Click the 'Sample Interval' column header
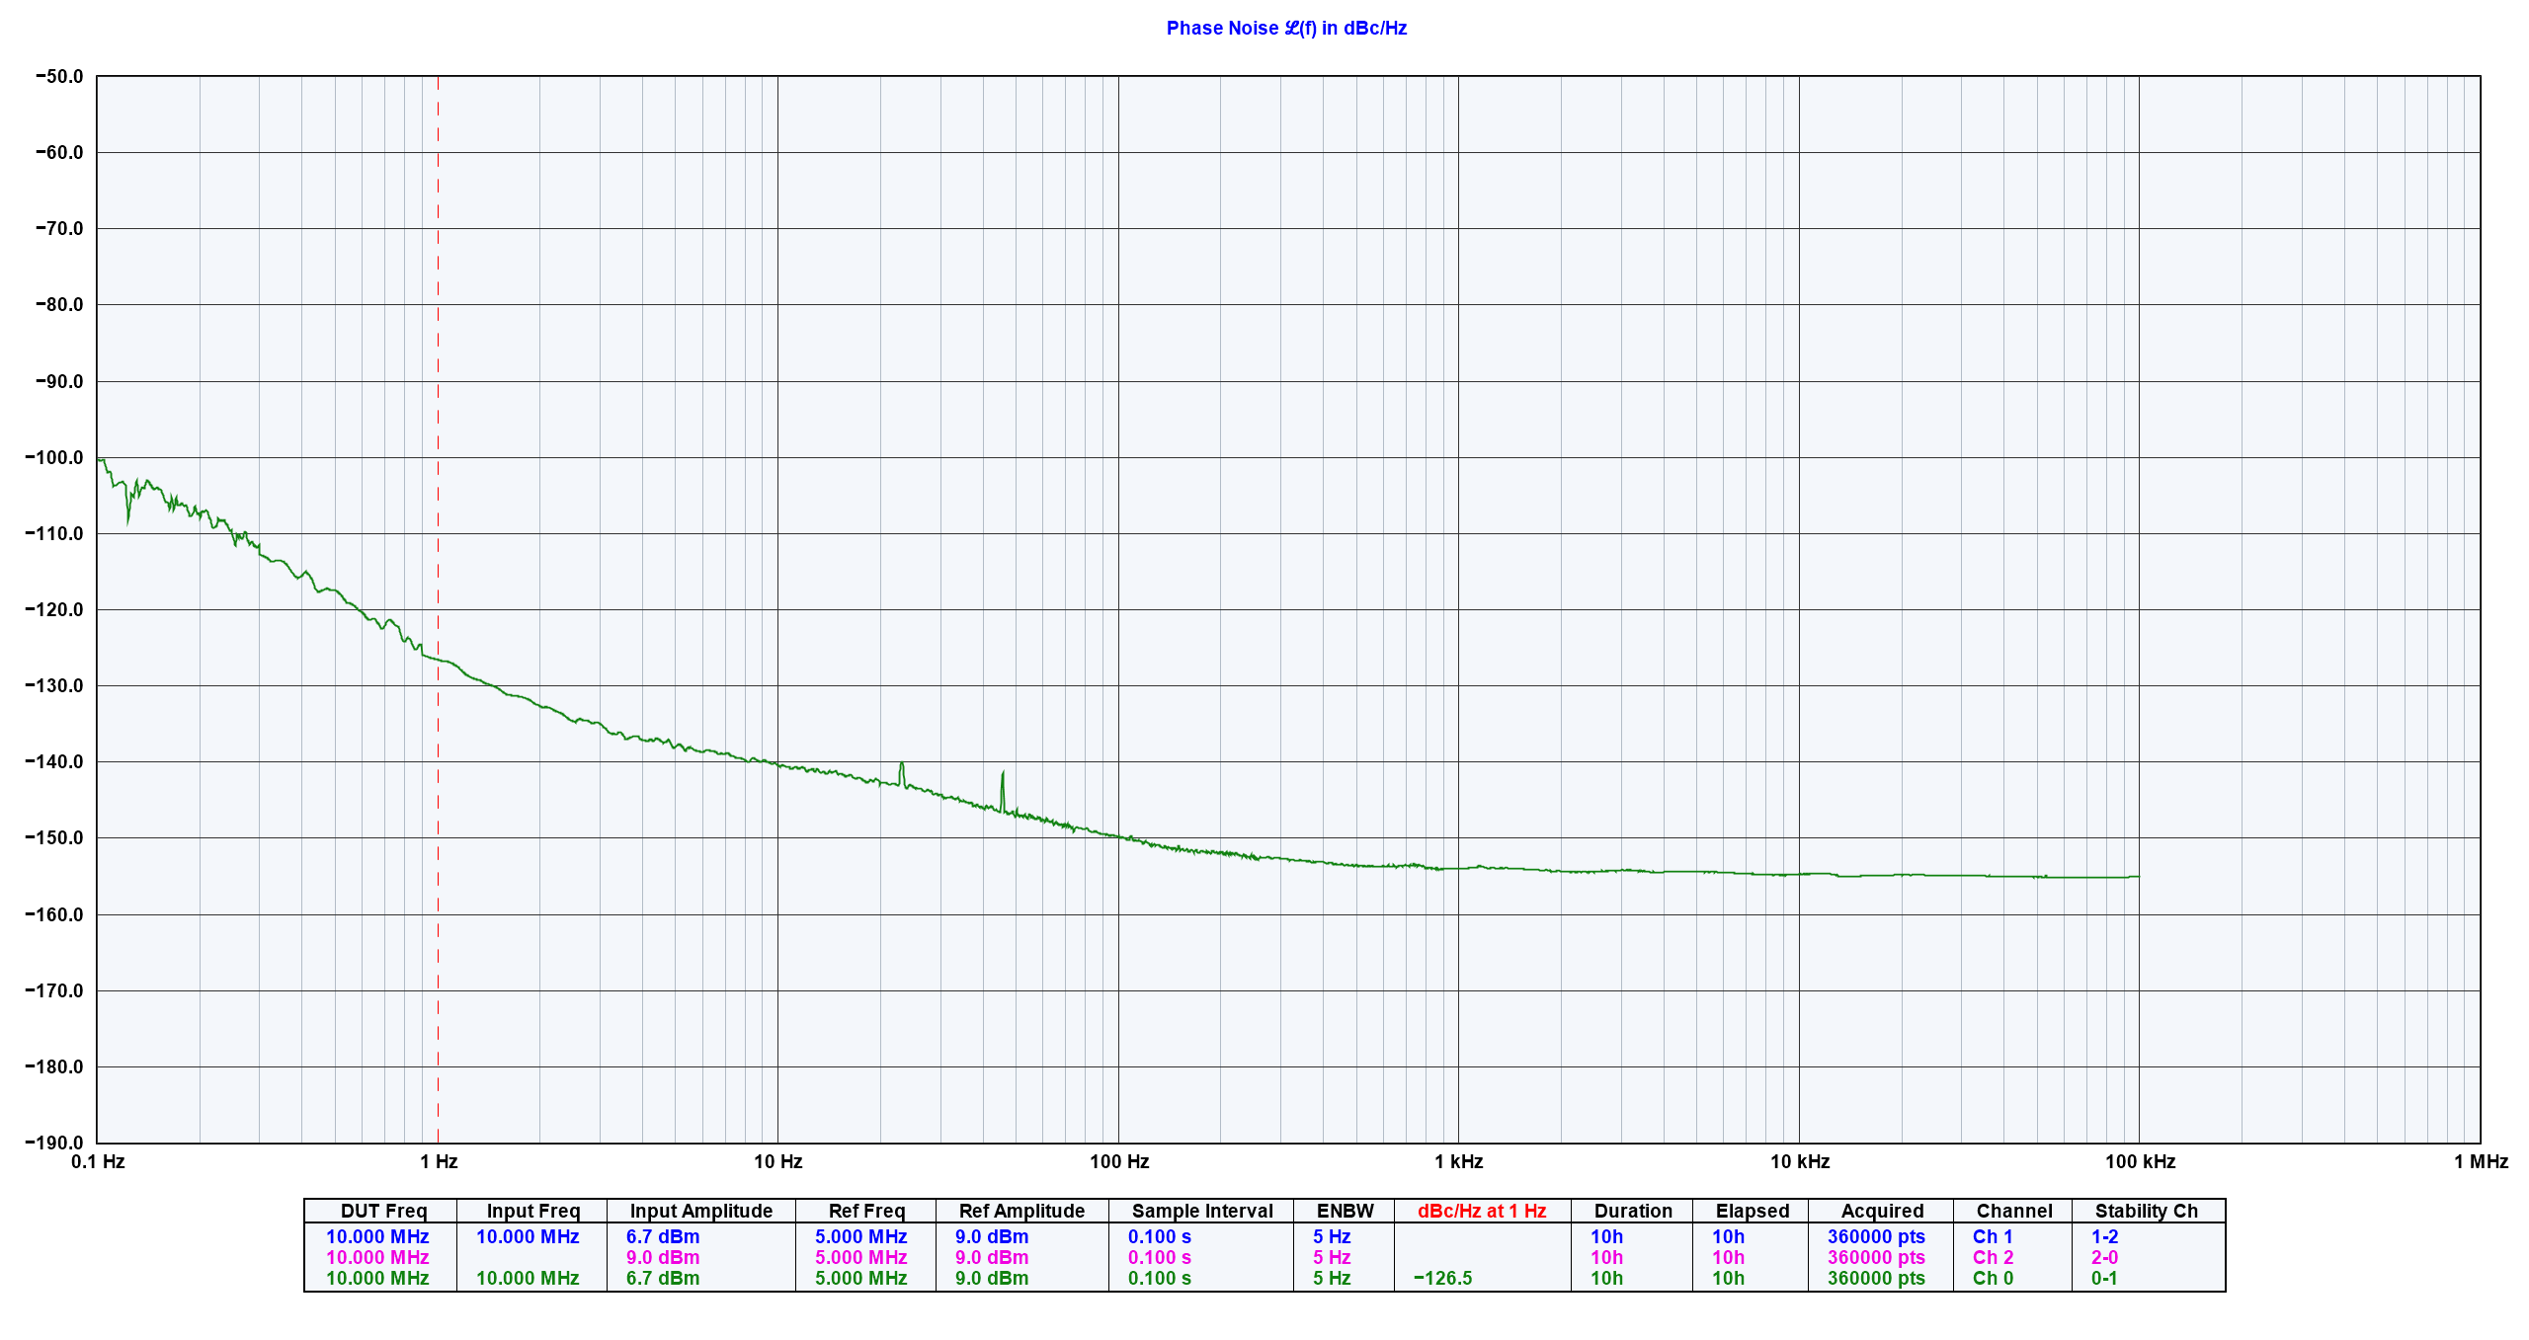Image resolution: width=2529 pixels, height=1340 pixels. click(1202, 1211)
